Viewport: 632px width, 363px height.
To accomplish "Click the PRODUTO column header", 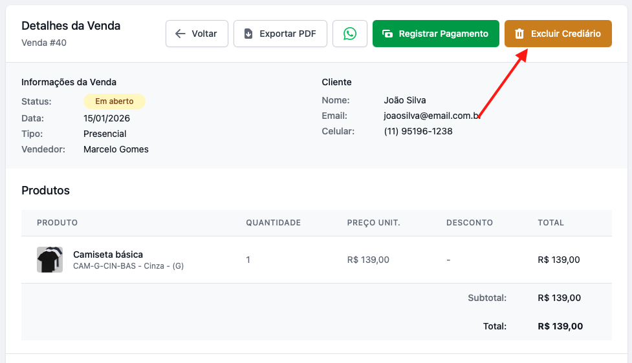I will click(x=57, y=223).
